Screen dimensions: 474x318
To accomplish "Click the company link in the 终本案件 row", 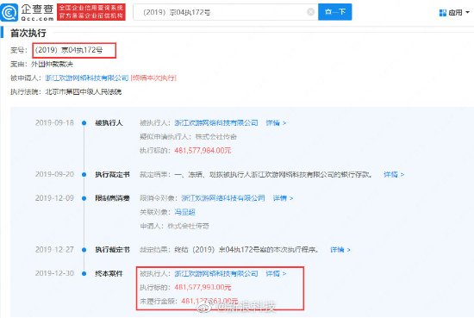I will 216,273.
